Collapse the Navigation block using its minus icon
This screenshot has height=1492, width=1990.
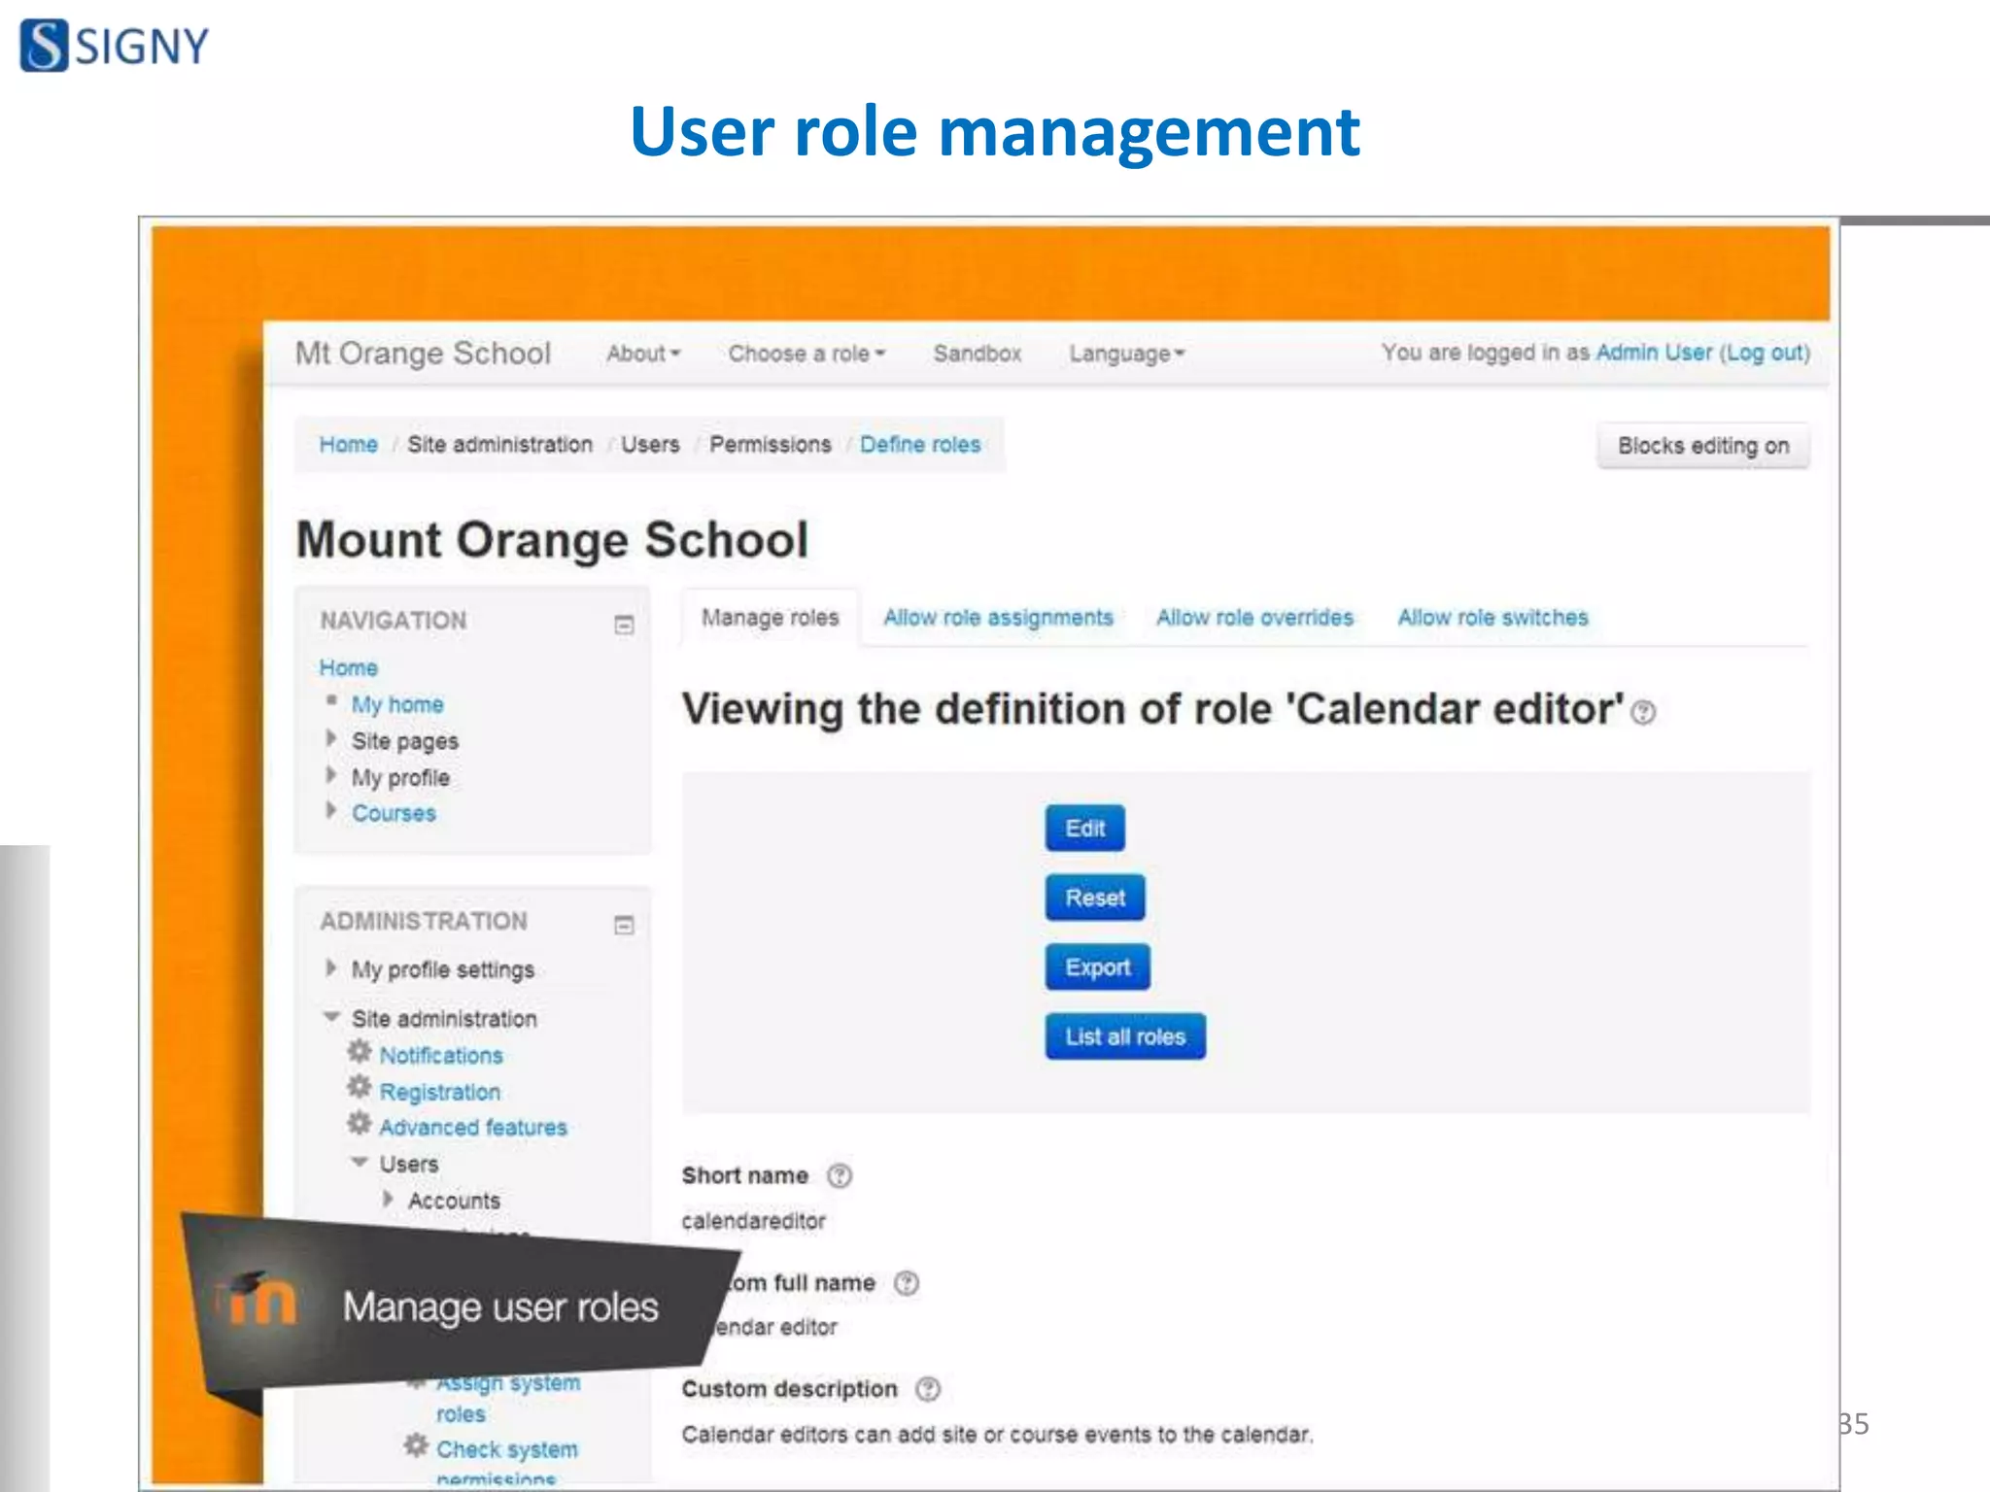(x=624, y=625)
